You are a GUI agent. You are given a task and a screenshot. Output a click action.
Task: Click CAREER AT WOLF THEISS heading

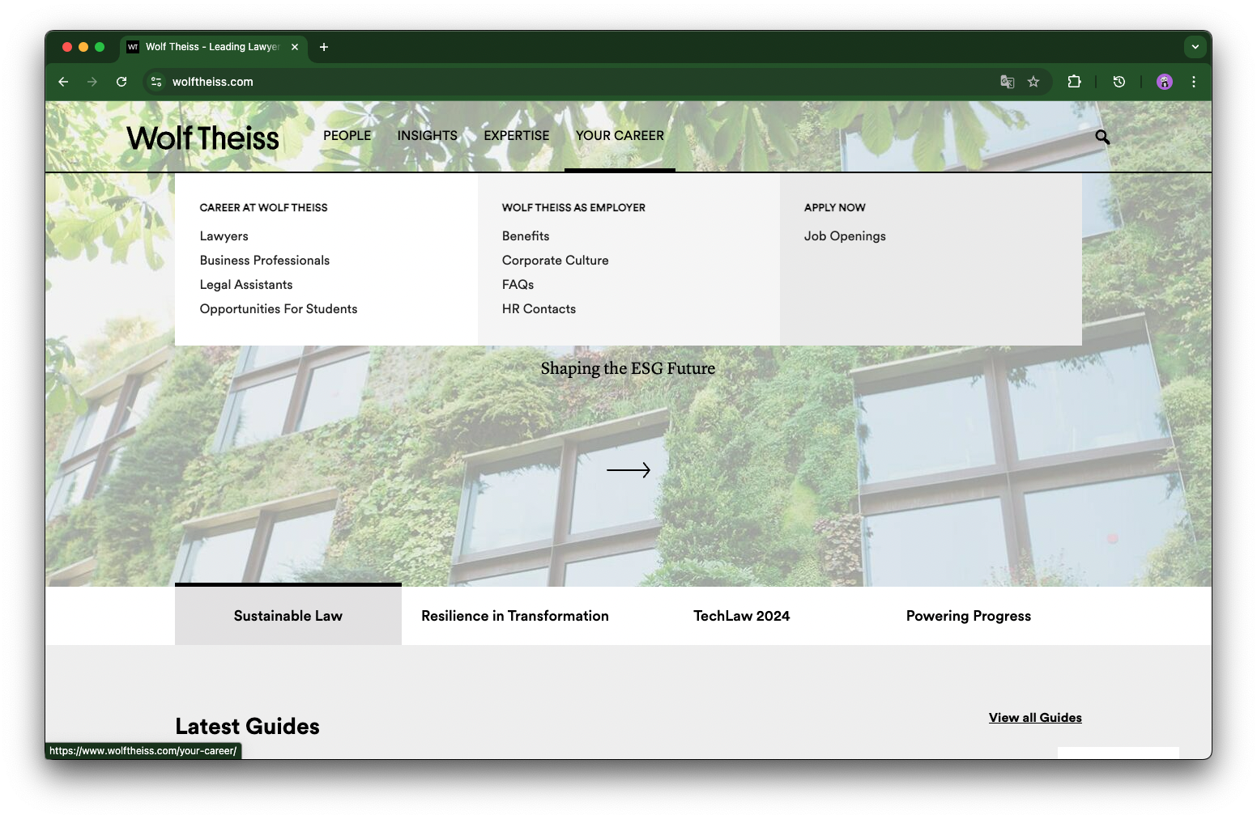[264, 208]
